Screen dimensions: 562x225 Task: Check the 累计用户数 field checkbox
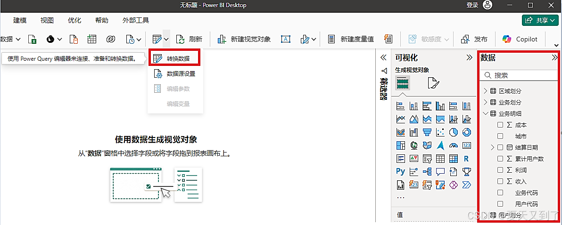click(x=500, y=159)
